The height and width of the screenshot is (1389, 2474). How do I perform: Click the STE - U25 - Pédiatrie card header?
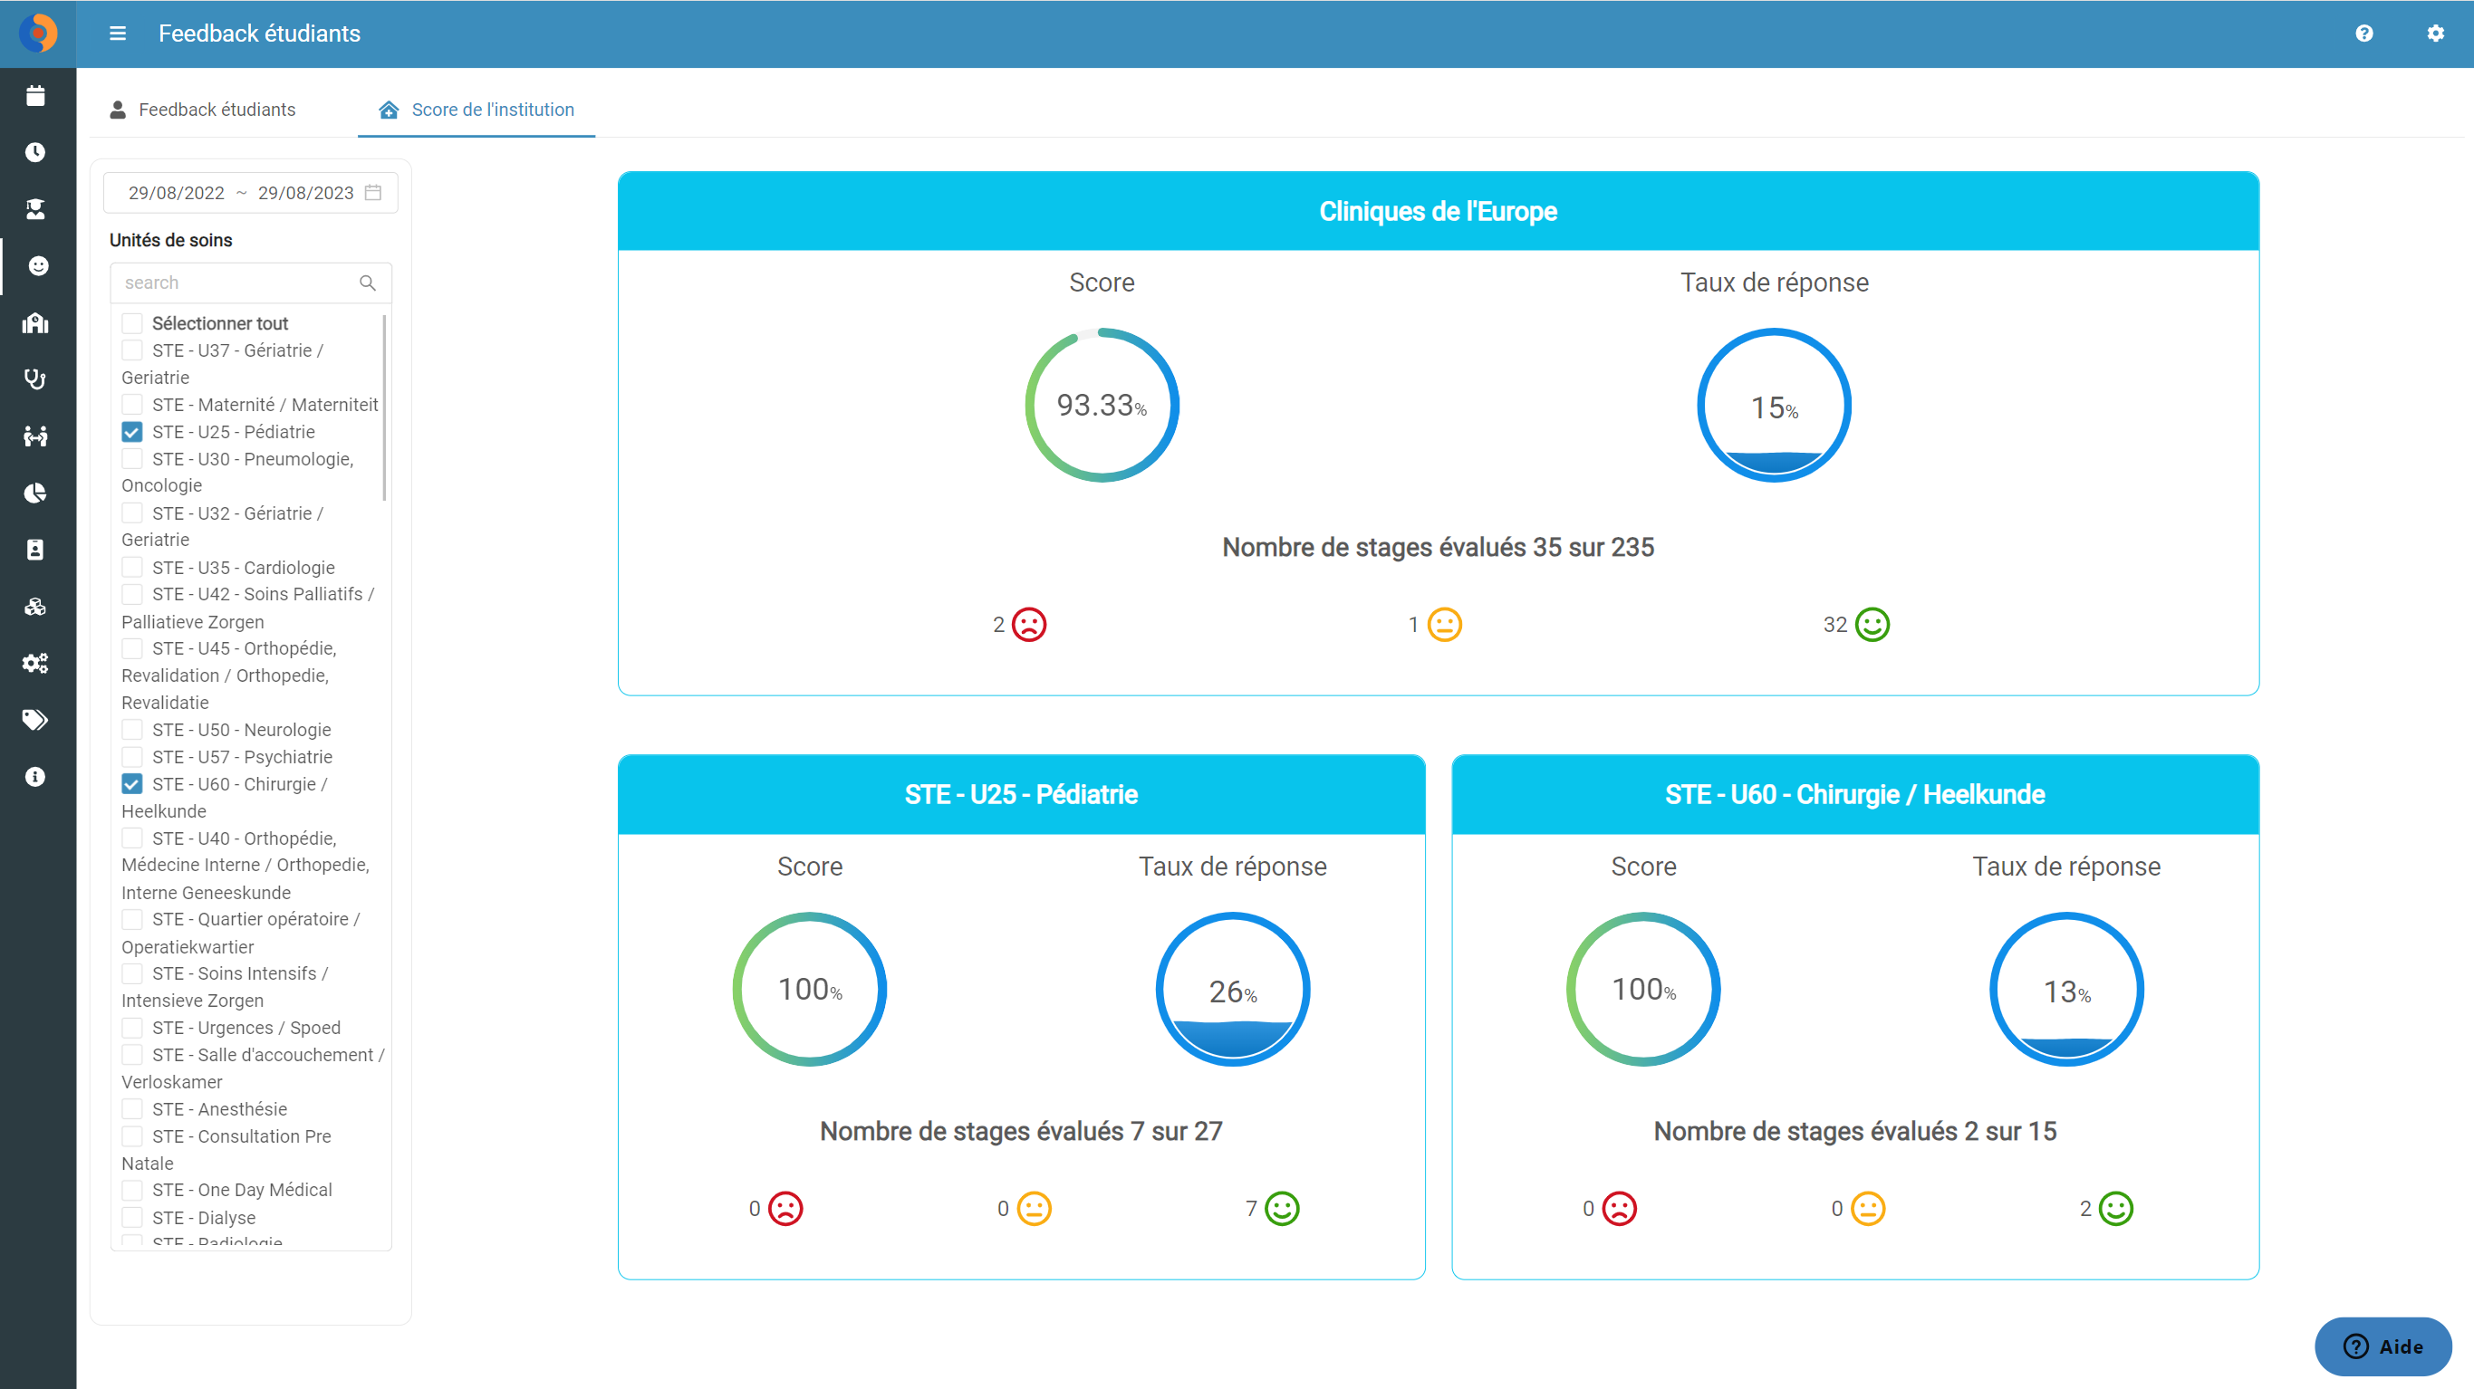pyautogui.click(x=1021, y=795)
